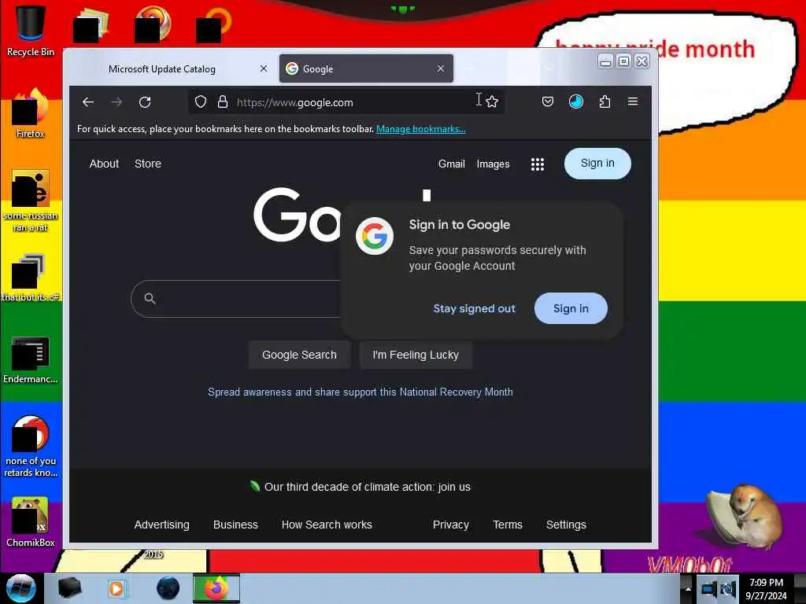The height and width of the screenshot is (604, 806).
Task: Show hidden system tray icons
Action: pos(688,588)
